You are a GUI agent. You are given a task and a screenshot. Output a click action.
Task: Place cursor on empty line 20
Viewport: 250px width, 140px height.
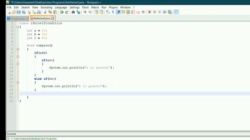point(134,93)
